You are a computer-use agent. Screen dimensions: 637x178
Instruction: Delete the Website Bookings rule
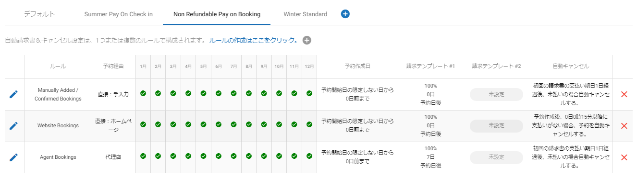pos(624,126)
